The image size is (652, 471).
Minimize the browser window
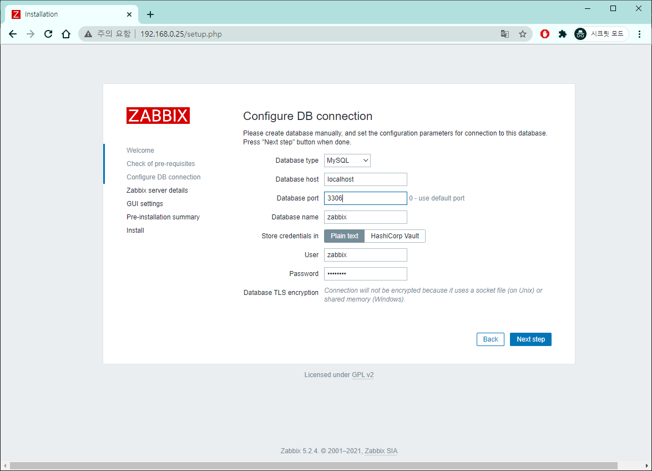(588, 9)
